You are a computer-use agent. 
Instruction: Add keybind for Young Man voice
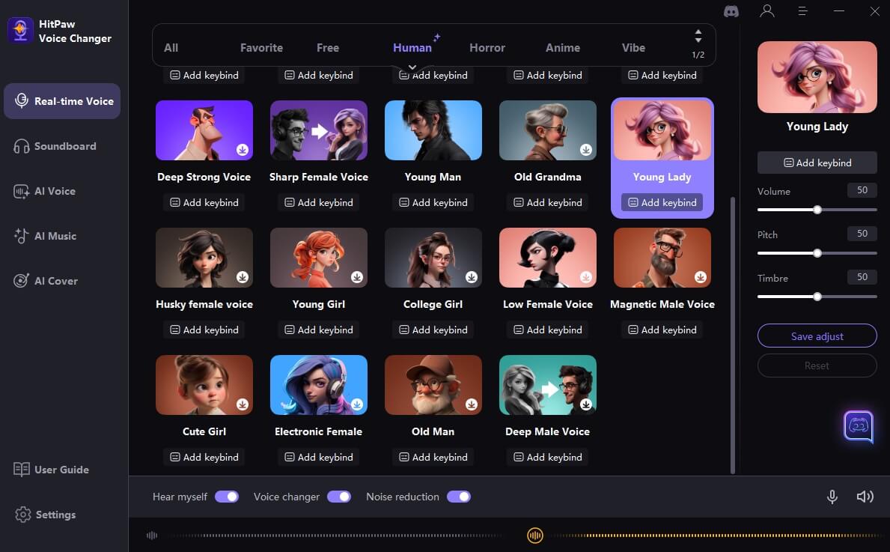[433, 202]
